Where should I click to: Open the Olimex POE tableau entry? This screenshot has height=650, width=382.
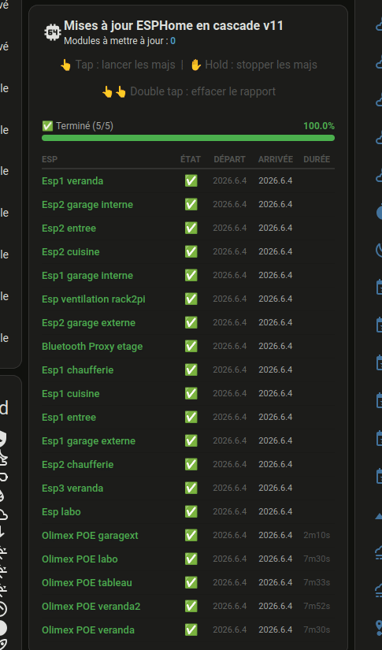coord(188,582)
